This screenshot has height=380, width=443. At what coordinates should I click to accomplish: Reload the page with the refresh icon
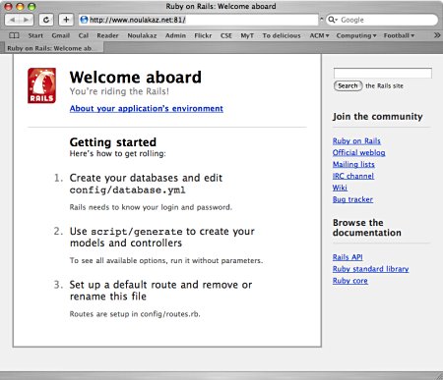tap(46, 20)
